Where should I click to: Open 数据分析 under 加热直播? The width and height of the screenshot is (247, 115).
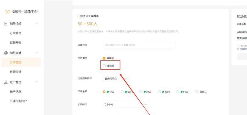pyautogui.click(x=15, y=72)
